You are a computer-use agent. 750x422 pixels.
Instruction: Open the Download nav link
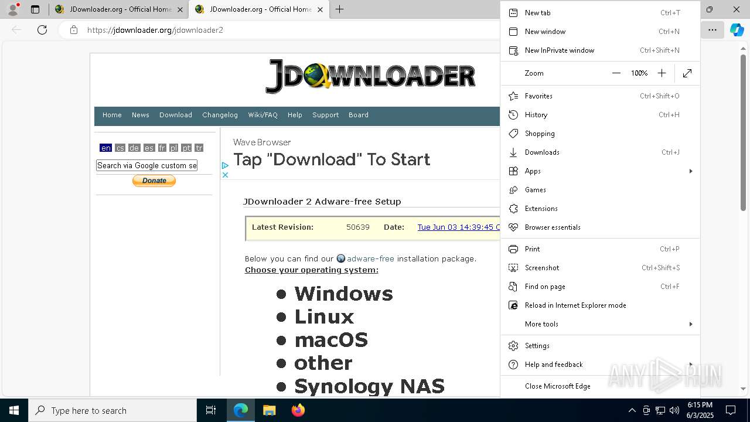[176, 115]
